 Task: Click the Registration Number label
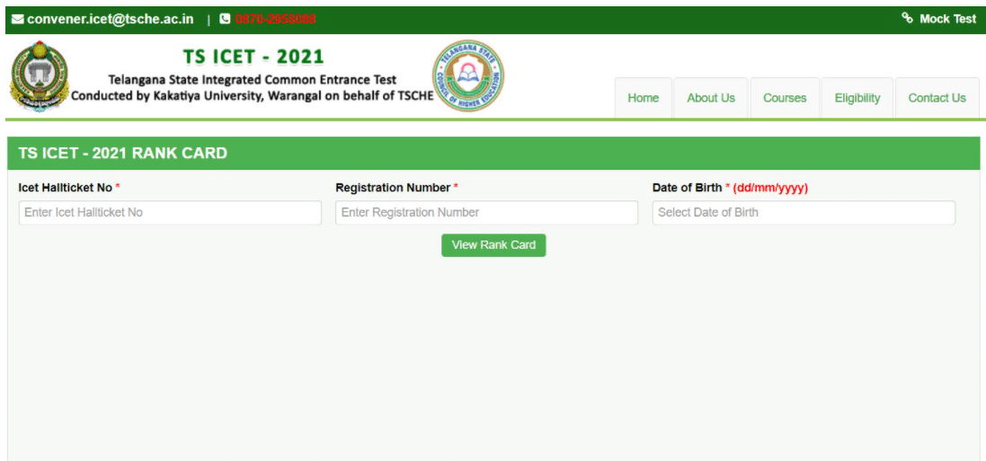click(393, 188)
